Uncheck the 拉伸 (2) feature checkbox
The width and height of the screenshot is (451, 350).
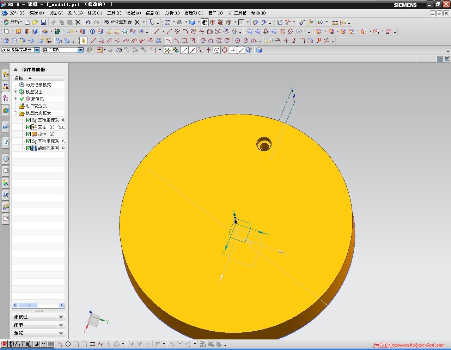pos(29,134)
